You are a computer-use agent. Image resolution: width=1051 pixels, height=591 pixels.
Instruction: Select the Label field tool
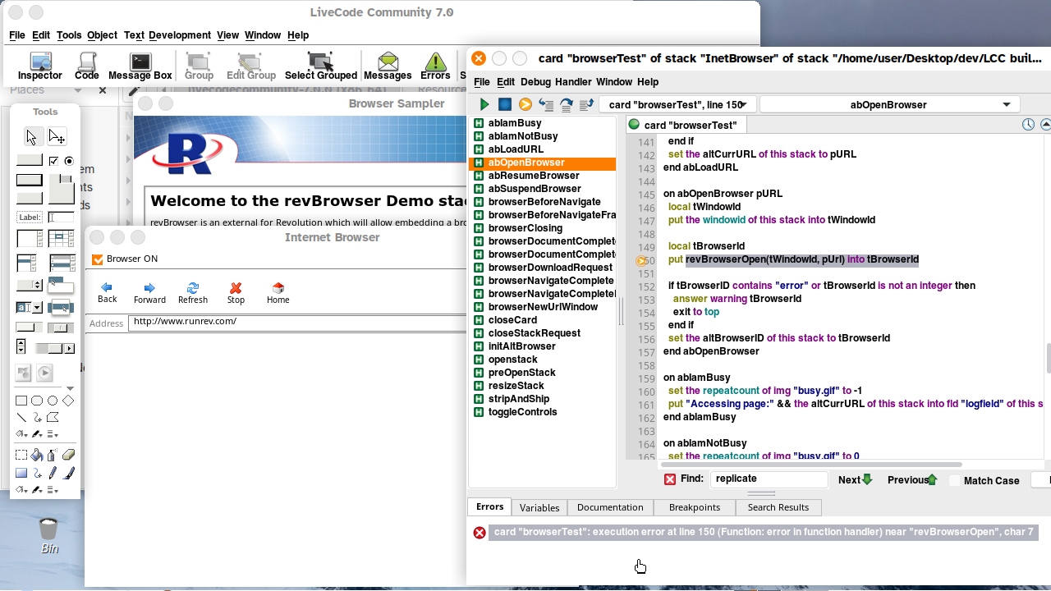pyautogui.click(x=30, y=218)
